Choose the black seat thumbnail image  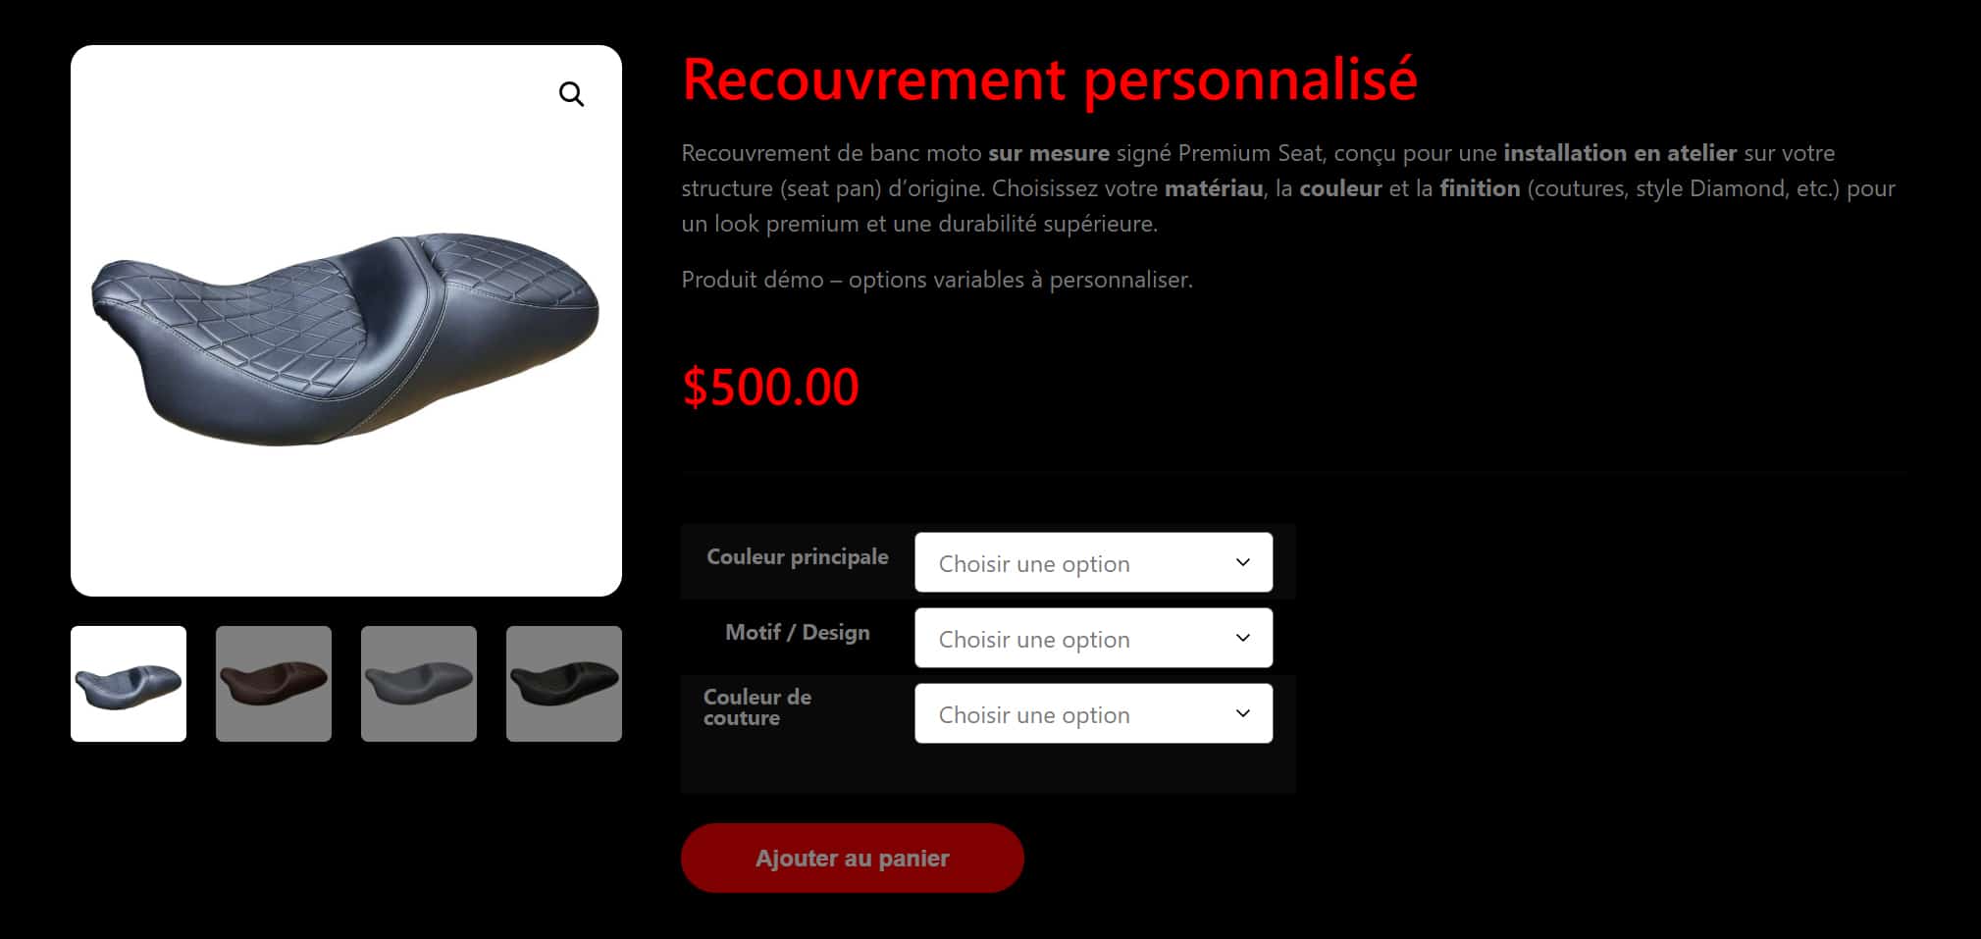pyautogui.click(x=564, y=684)
